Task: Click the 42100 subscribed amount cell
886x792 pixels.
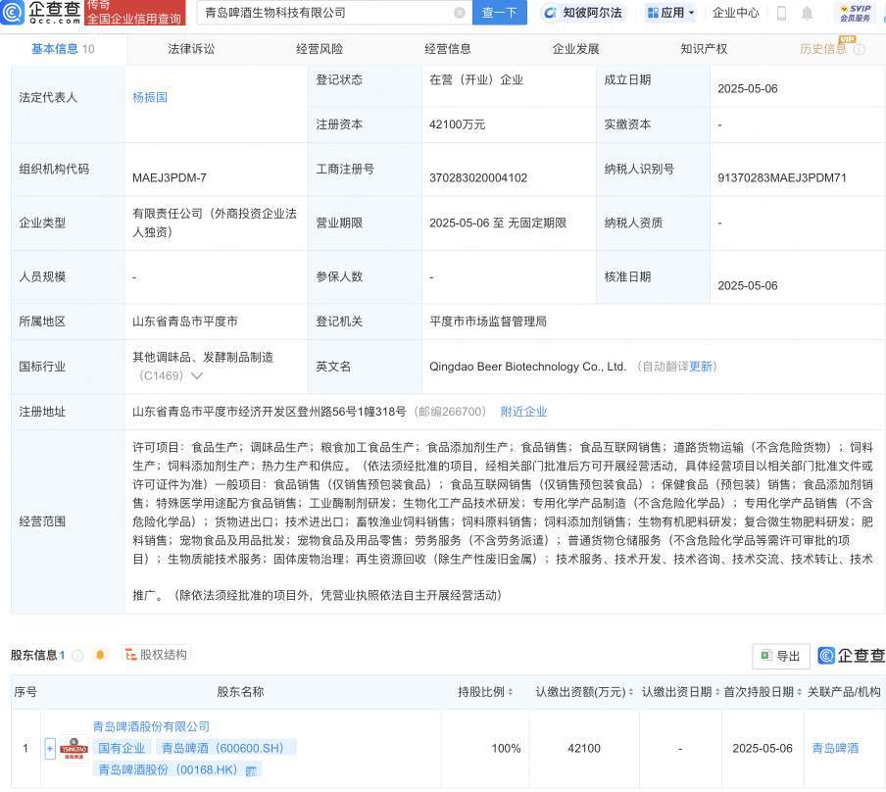Action: (x=584, y=749)
